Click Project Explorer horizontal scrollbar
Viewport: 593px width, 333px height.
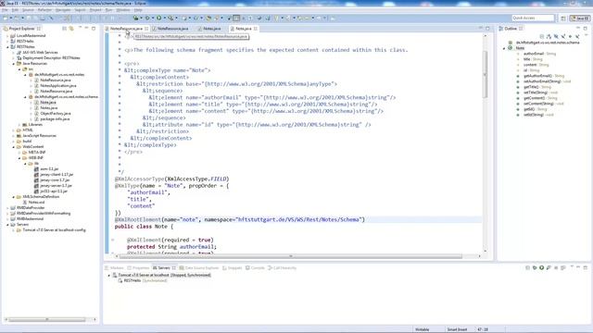[47, 320]
